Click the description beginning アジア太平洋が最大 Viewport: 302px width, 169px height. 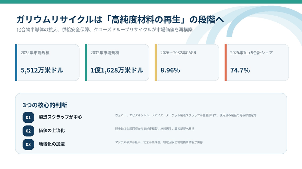coord(159,142)
